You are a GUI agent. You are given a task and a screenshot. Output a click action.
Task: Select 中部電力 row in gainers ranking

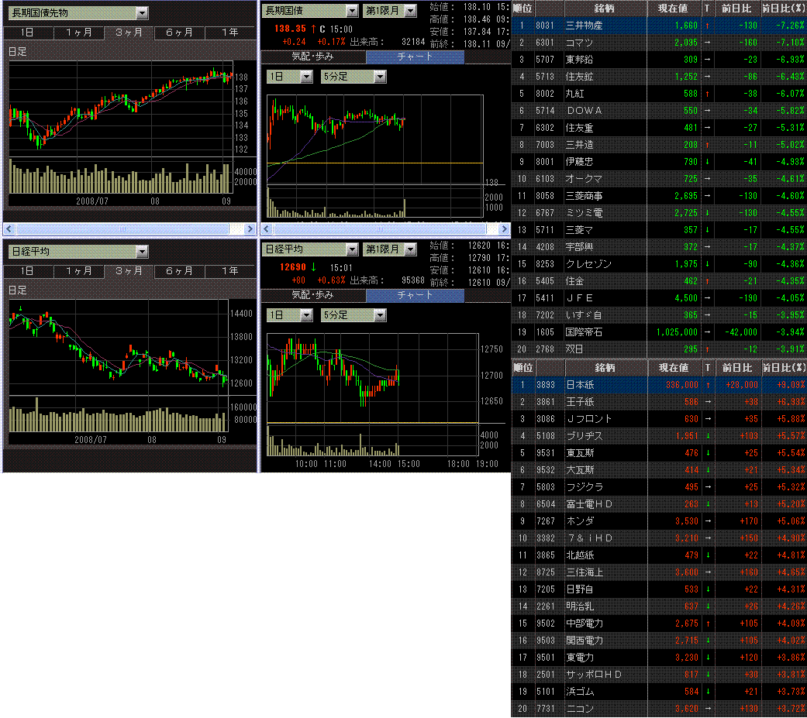(x=659, y=624)
